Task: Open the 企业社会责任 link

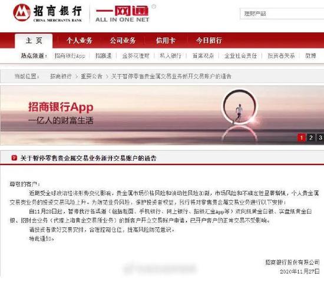Action: pos(241,56)
